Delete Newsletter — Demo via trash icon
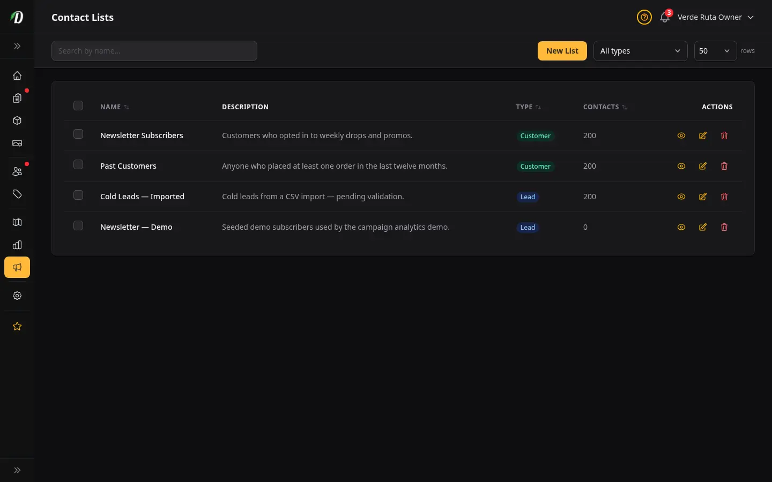Viewport: 772px width, 482px height. [x=724, y=227]
